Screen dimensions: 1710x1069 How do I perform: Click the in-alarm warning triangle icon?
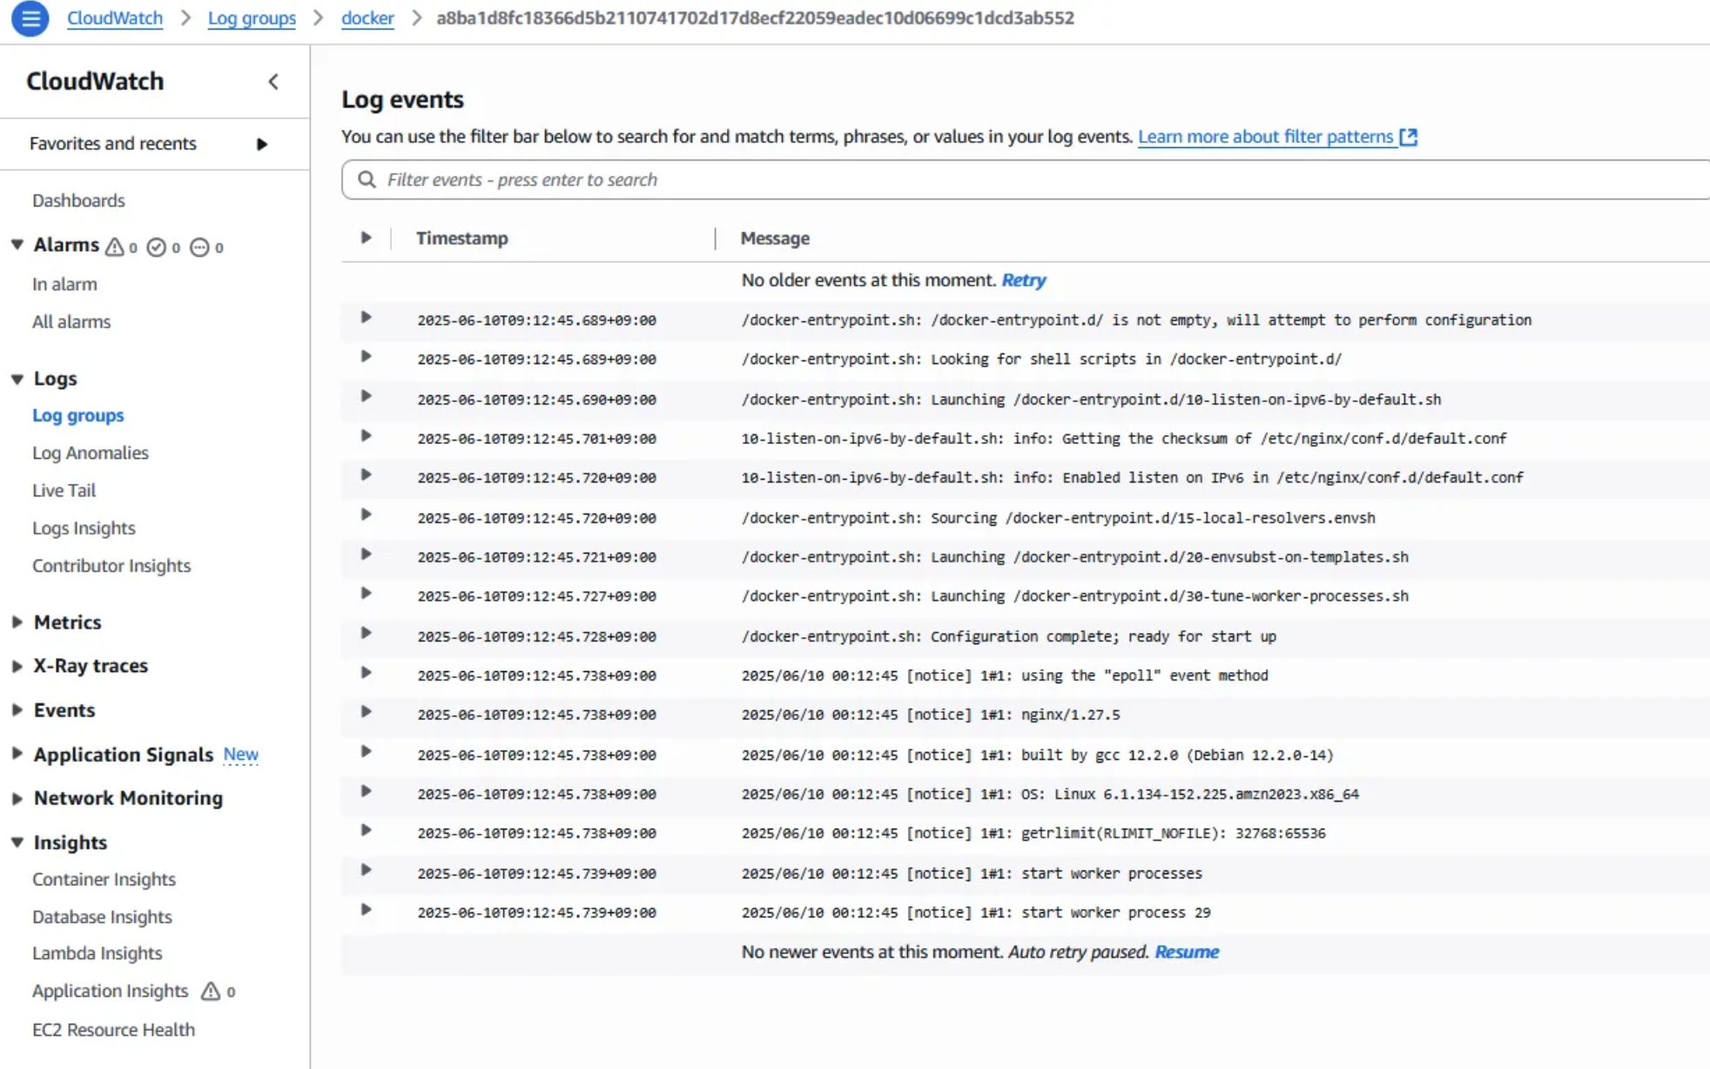pyautogui.click(x=115, y=247)
